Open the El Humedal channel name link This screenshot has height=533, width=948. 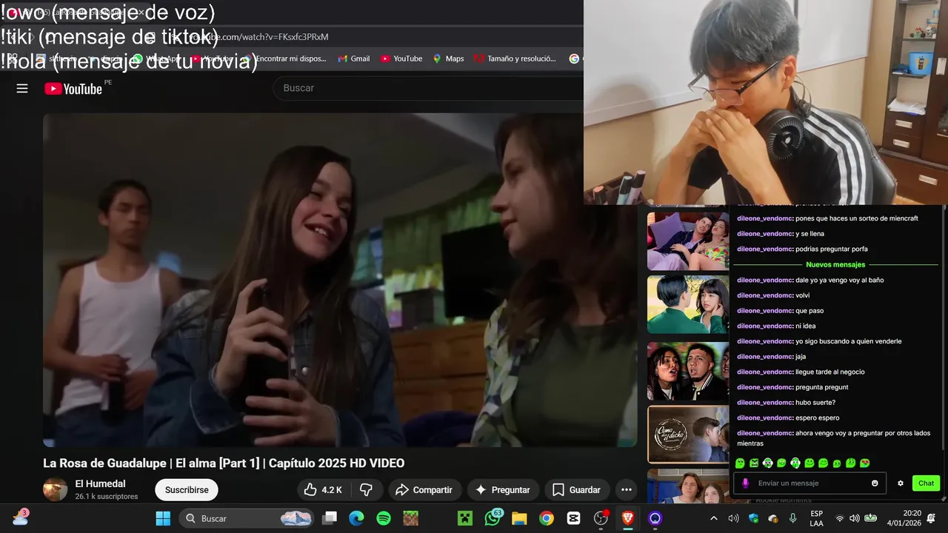(100, 483)
